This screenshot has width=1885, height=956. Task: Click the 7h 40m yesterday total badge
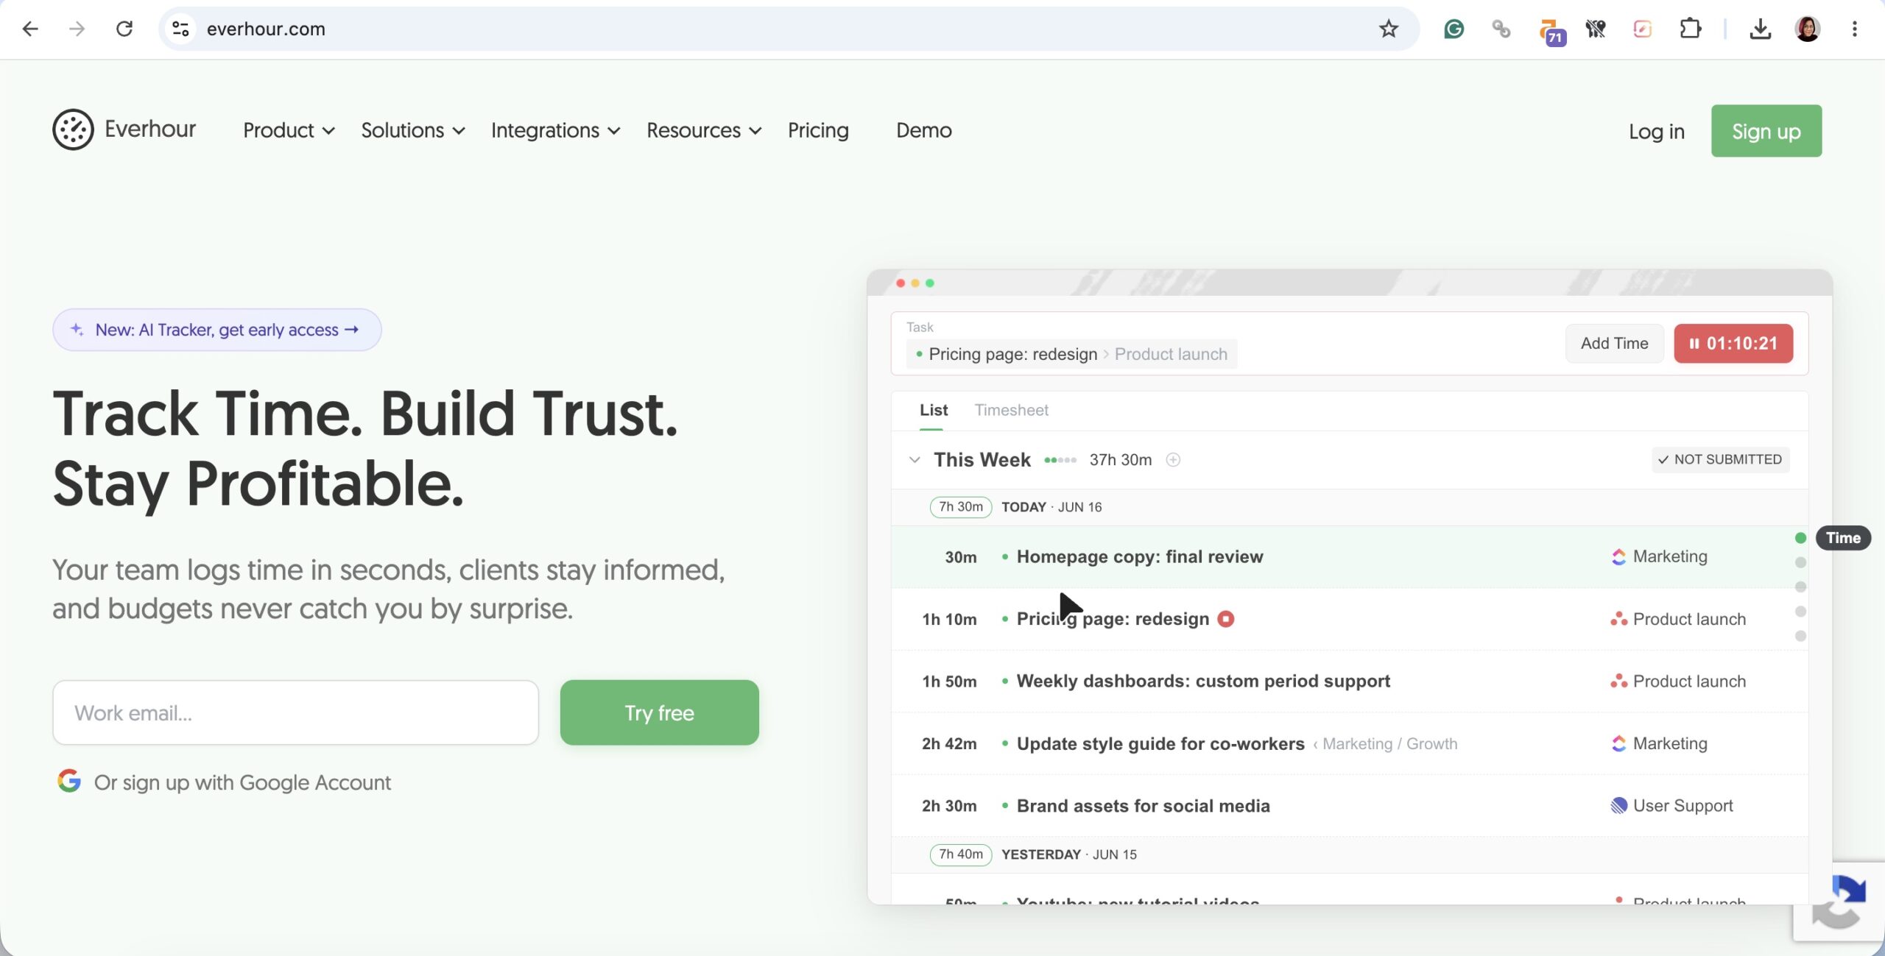click(x=961, y=854)
